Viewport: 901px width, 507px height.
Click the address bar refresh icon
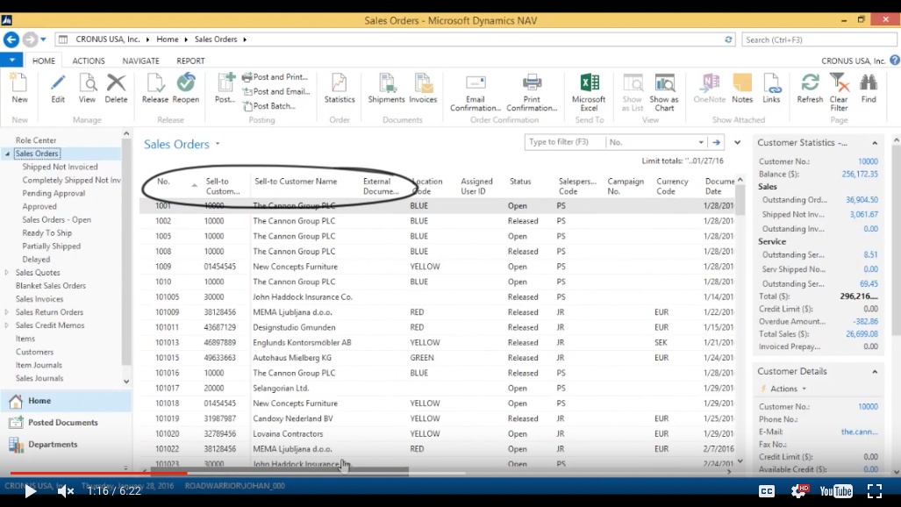click(x=728, y=39)
